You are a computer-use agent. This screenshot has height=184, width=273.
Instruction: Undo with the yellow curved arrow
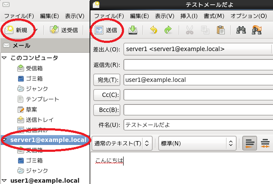point(154,30)
